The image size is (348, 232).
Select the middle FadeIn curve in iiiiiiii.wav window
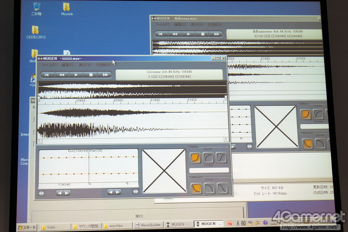208,157
